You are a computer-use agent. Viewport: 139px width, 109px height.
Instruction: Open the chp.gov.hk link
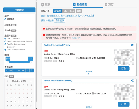76,38
